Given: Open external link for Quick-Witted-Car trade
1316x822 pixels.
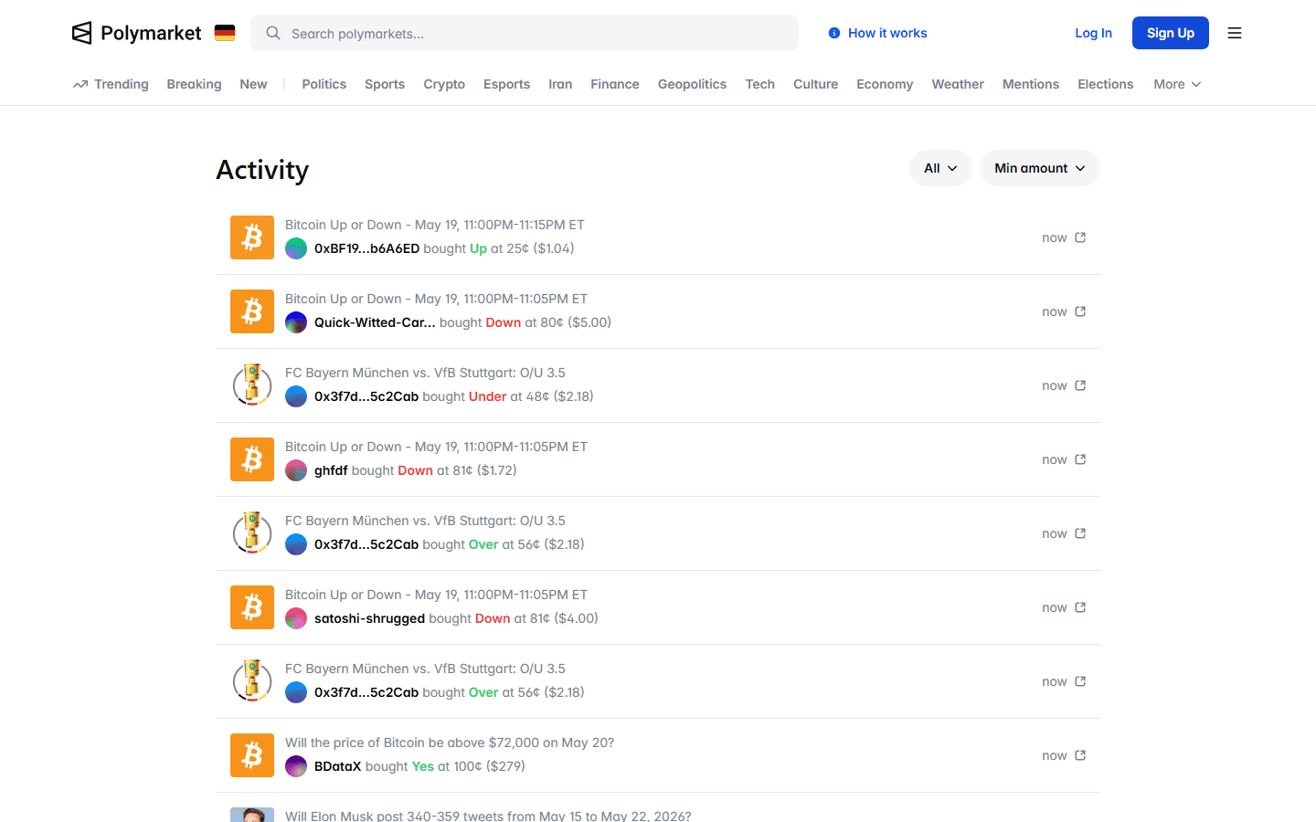Looking at the screenshot, I should (x=1080, y=311).
